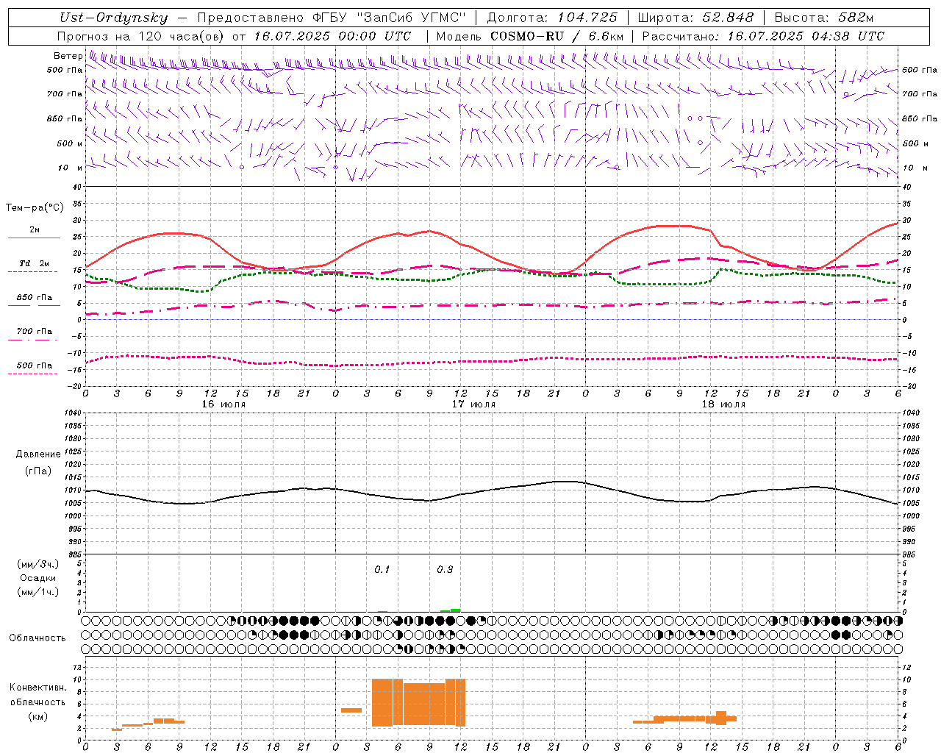This screenshot has height=753, width=941.
Task: Click the left "10 м" wind level label
Action: 70,168
